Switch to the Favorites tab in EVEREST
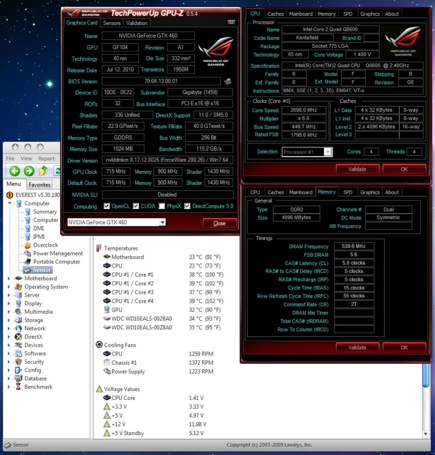The width and height of the screenshot is (435, 455). [x=39, y=185]
